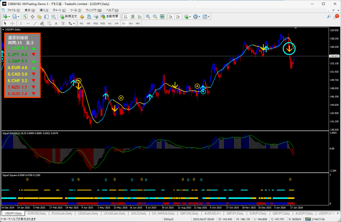Select the trendline drawing tool
Screen dimensions: 341x222
click(35, 23)
